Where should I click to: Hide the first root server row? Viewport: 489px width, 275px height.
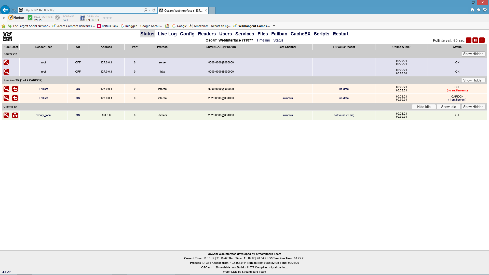(6, 62)
